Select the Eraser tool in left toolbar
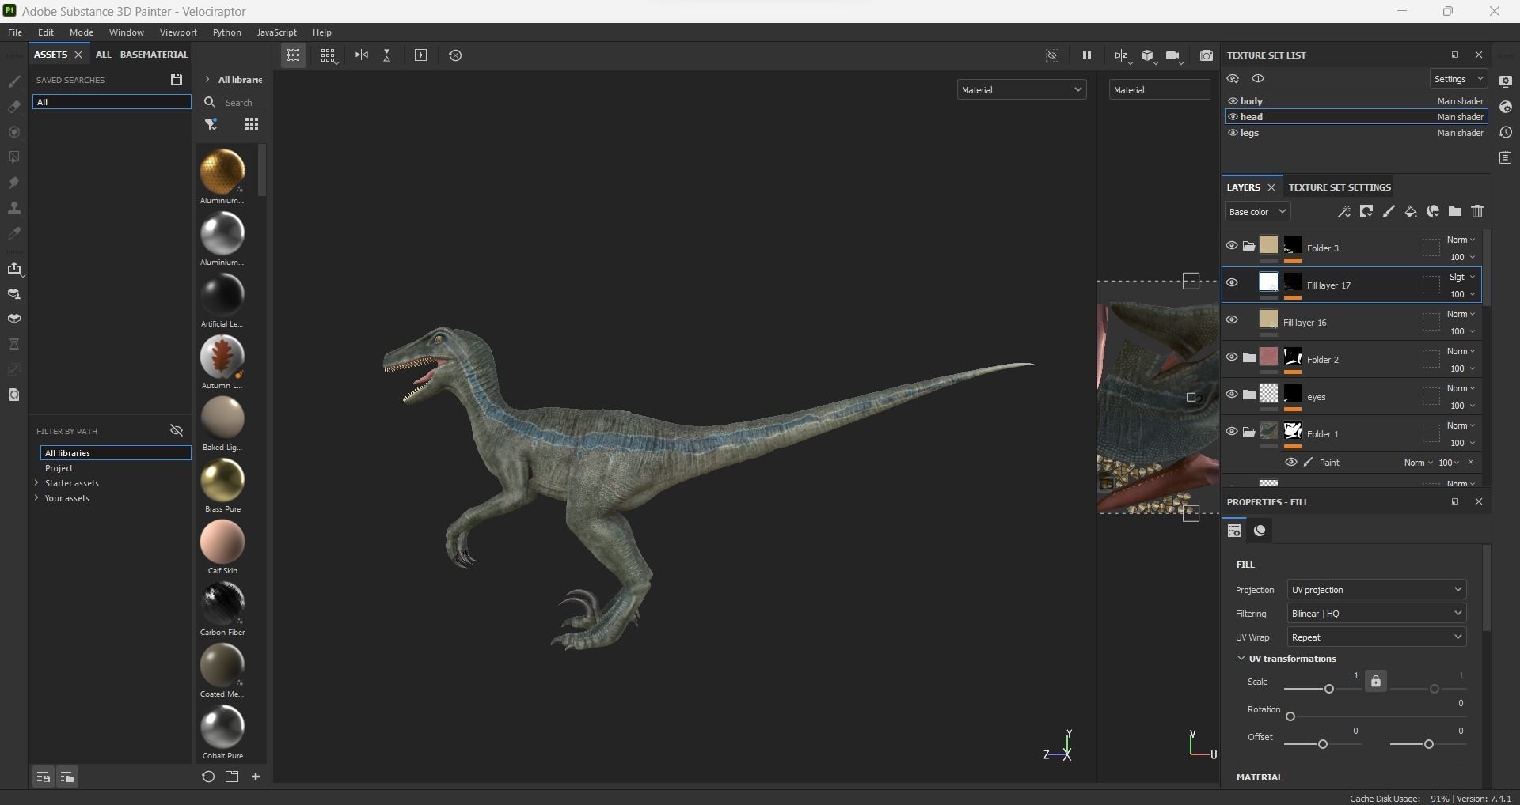This screenshot has width=1520, height=805. (x=14, y=107)
